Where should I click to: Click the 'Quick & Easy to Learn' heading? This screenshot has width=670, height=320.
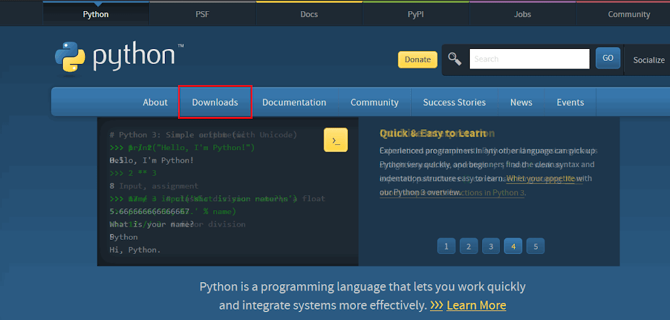click(x=432, y=133)
